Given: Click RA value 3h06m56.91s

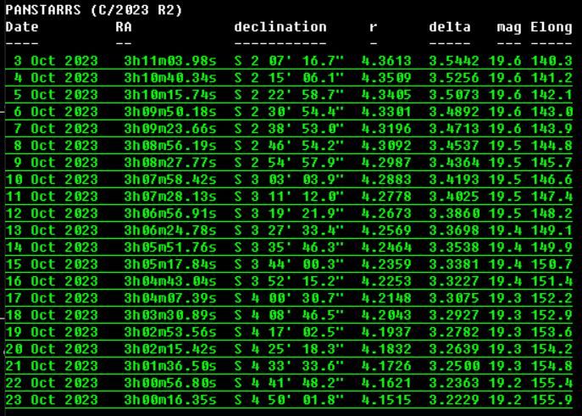Looking at the screenshot, I should click(x=169, y=214).
